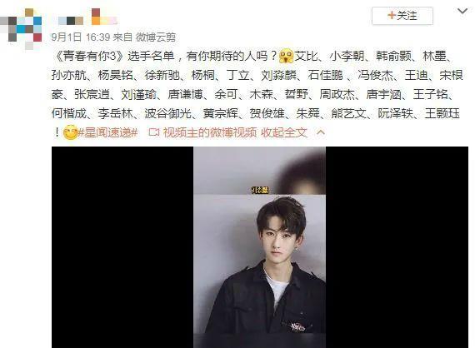This screenshot has height=348, width=475.
Task: Click the yellow name caption in video
Action: coord(260,190)
